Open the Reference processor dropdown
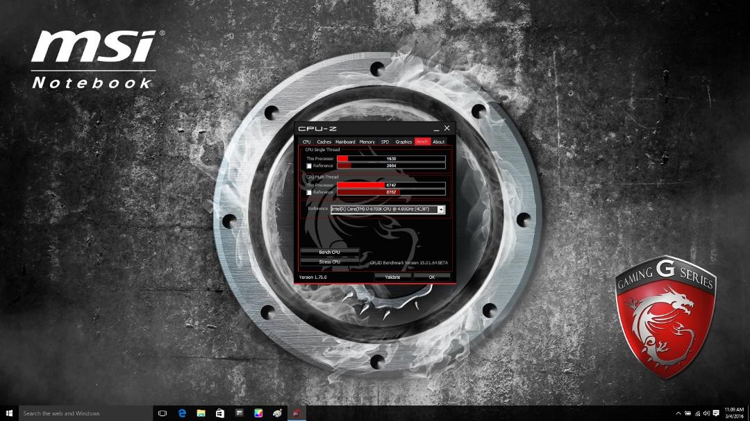The width and height of the screenshot is (750, 421). click(388, 209)
